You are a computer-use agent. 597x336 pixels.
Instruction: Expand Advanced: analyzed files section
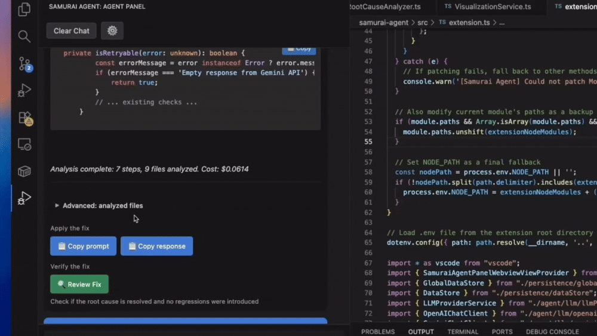pyautogui.click(x=99, y=205)
